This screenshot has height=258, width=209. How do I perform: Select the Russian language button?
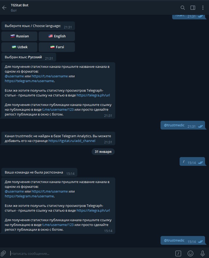click(19, 36)
